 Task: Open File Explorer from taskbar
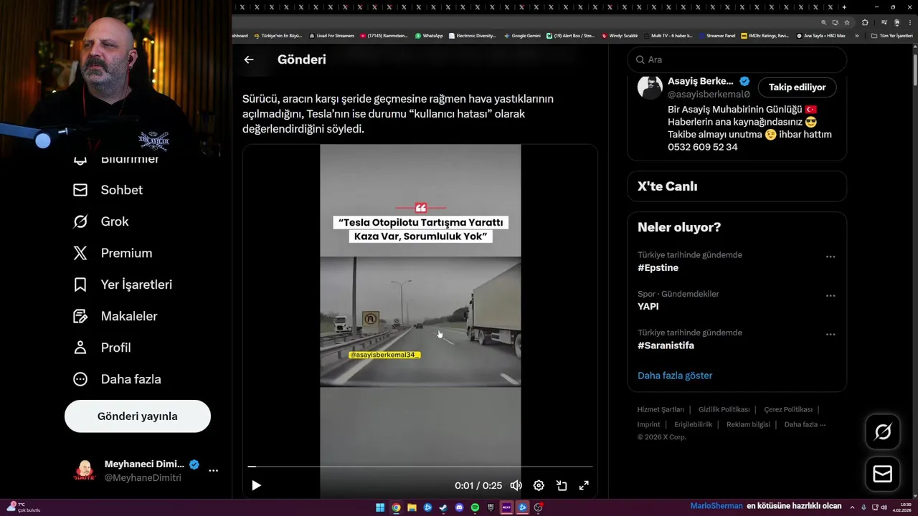point(412,507)
